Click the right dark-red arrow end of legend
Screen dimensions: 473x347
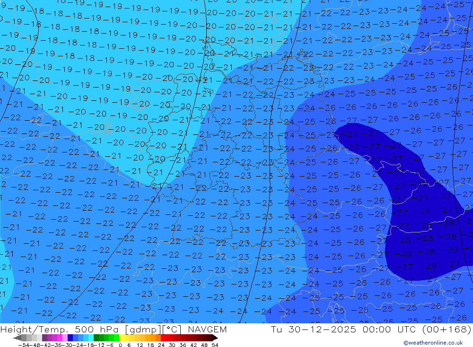[215, 338]
